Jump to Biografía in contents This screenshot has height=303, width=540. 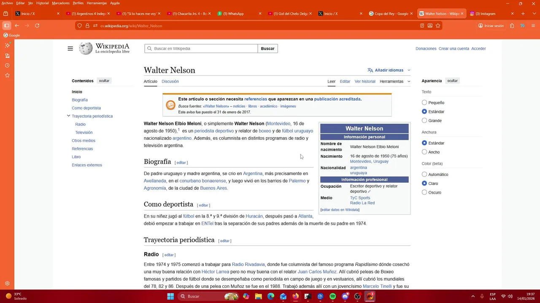coord(80,100)
